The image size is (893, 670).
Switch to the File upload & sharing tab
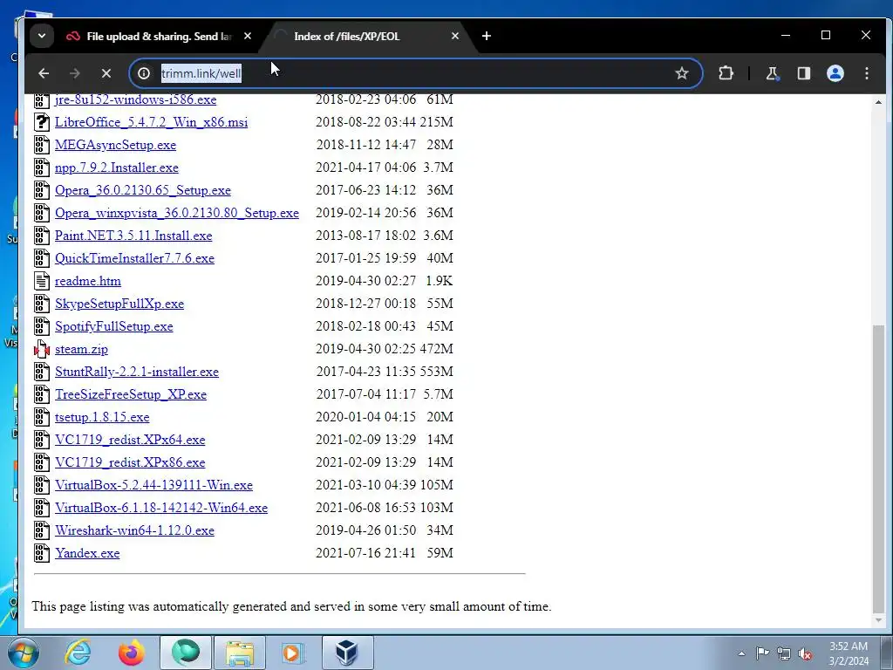[x=159, y=36]
